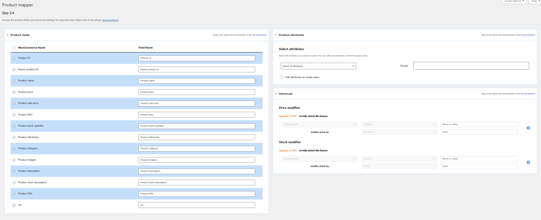Click Upgrade to PRO link under Price modifier
This screenshot has width=541, height=220.
pyautogui.click(x=287, y=116)
